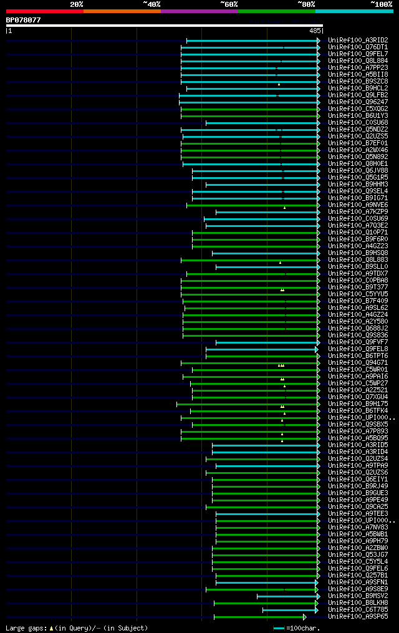Click the short cyan bar for UniRef100_B9MSV2
This screenshot has width=399, height=633.
point(287,597)
